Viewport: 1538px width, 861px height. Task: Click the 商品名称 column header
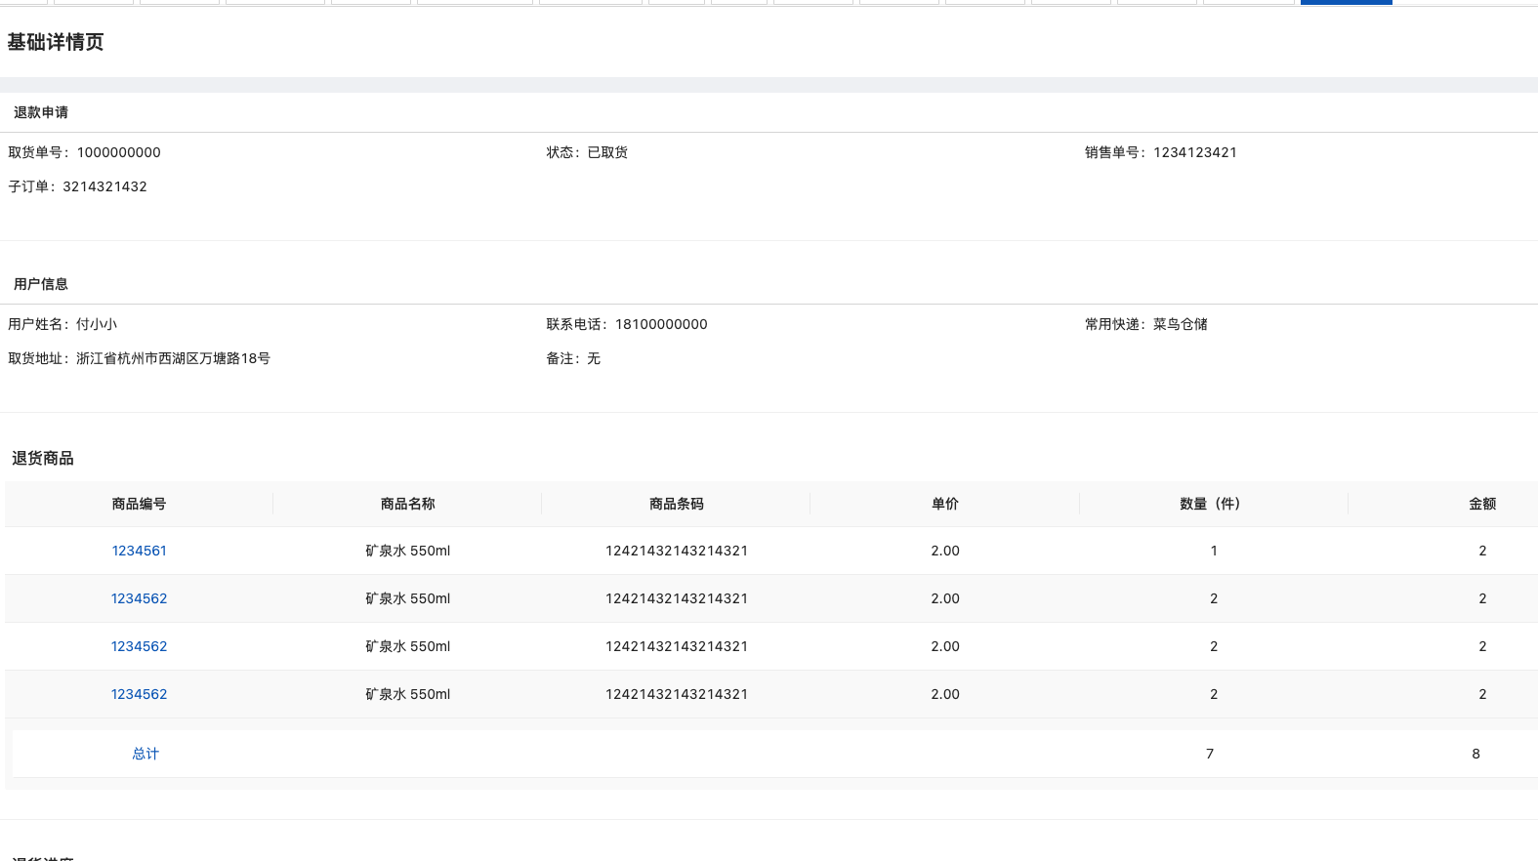click(408, 504)
